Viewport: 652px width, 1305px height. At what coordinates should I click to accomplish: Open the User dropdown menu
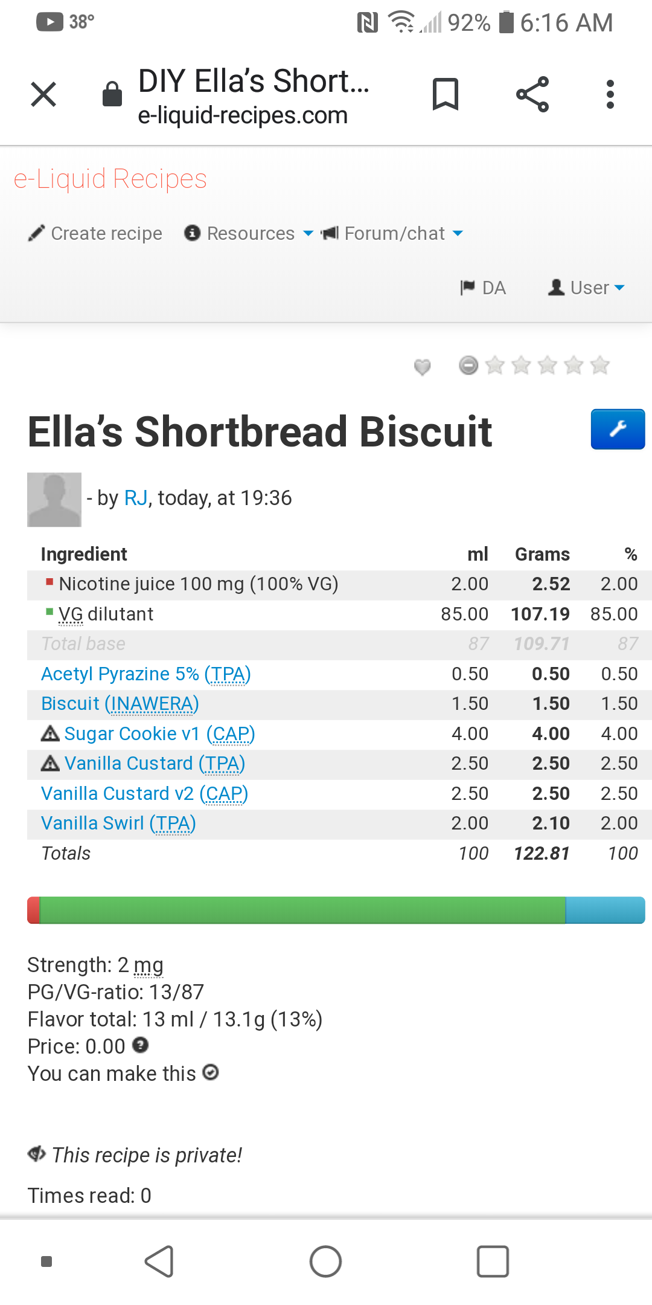[x=586, y=288]
